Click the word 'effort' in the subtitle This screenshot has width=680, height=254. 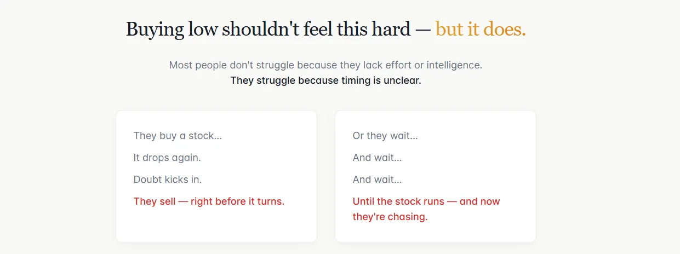(396, 65)
